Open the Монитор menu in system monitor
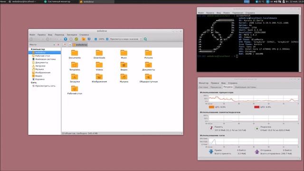Viewport: 304px width, 171px height. tap(204, 83)
